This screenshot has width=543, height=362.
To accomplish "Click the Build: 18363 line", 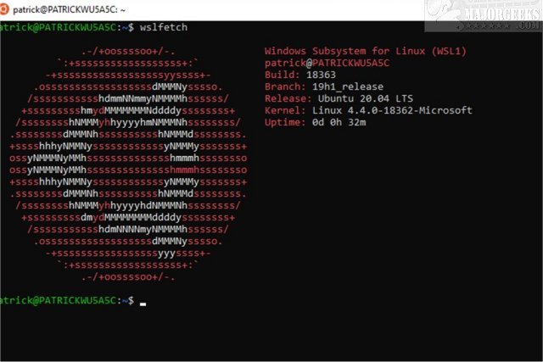I will pos(300,75).
